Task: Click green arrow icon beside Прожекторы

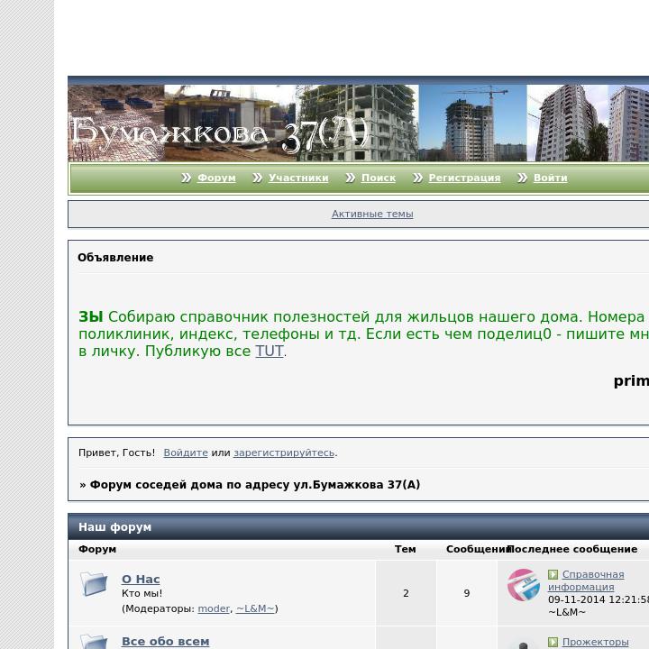Action: pyautogui.click(x=553, y=642)
